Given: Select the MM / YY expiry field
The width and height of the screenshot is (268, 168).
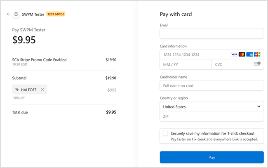Looking at the screenshot, I should [x=186, y=64].
